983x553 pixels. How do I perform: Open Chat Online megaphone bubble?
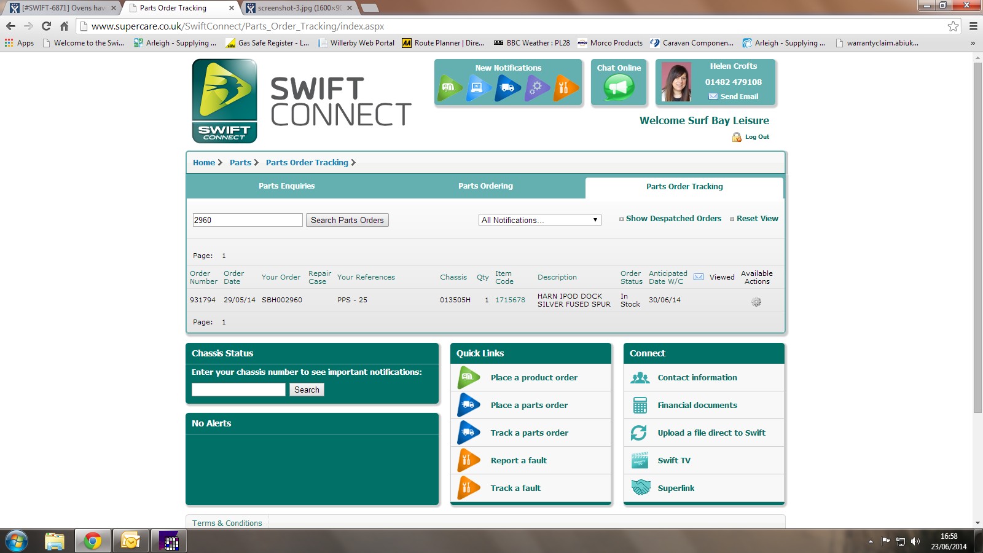pos(619,87)
